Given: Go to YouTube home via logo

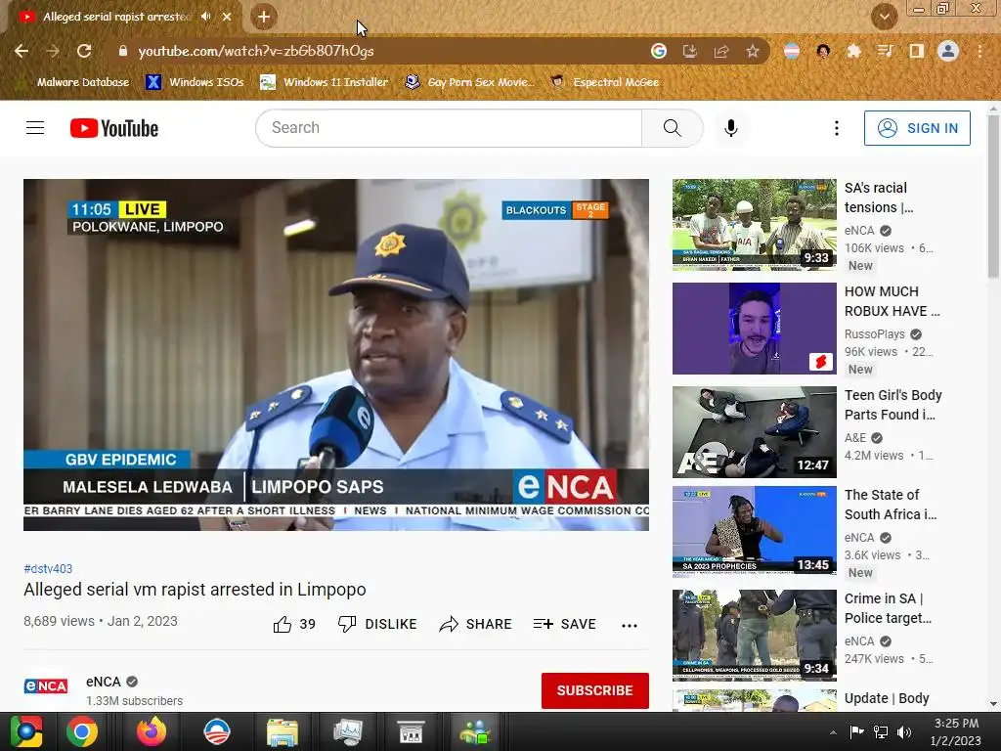Looking at the screenshot, I should pos(114,128).
